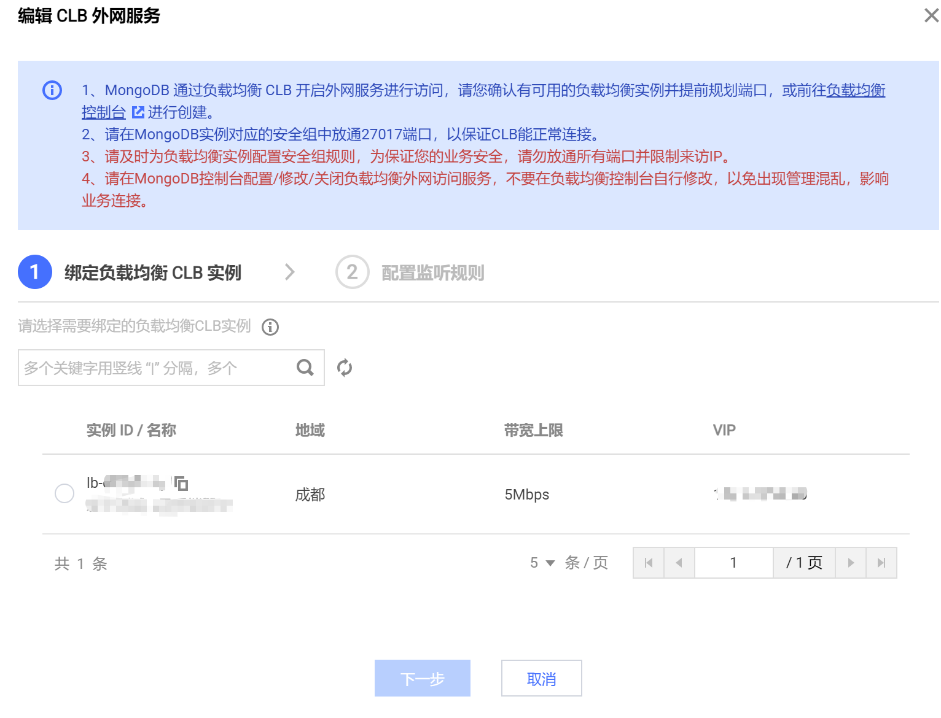Click the 5Mbps bandwidth cell

click(x=527, y=495)
